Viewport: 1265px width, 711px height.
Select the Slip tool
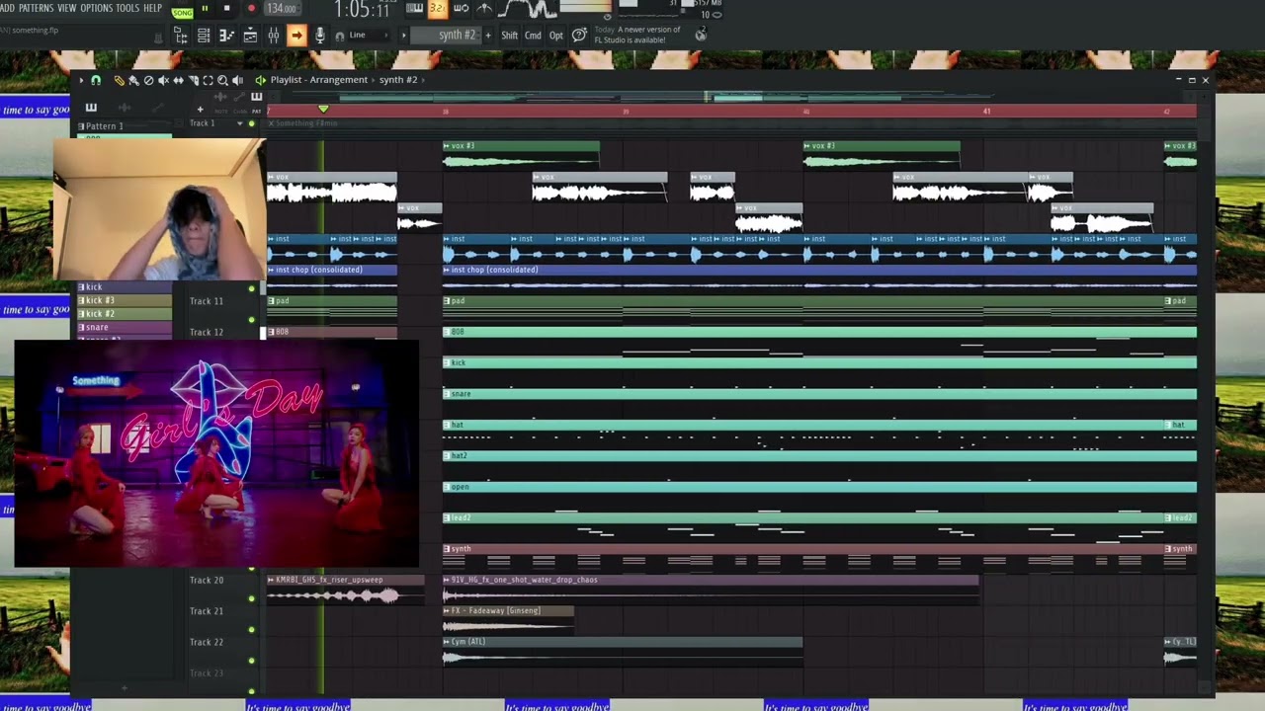click(x=178, y=80)
